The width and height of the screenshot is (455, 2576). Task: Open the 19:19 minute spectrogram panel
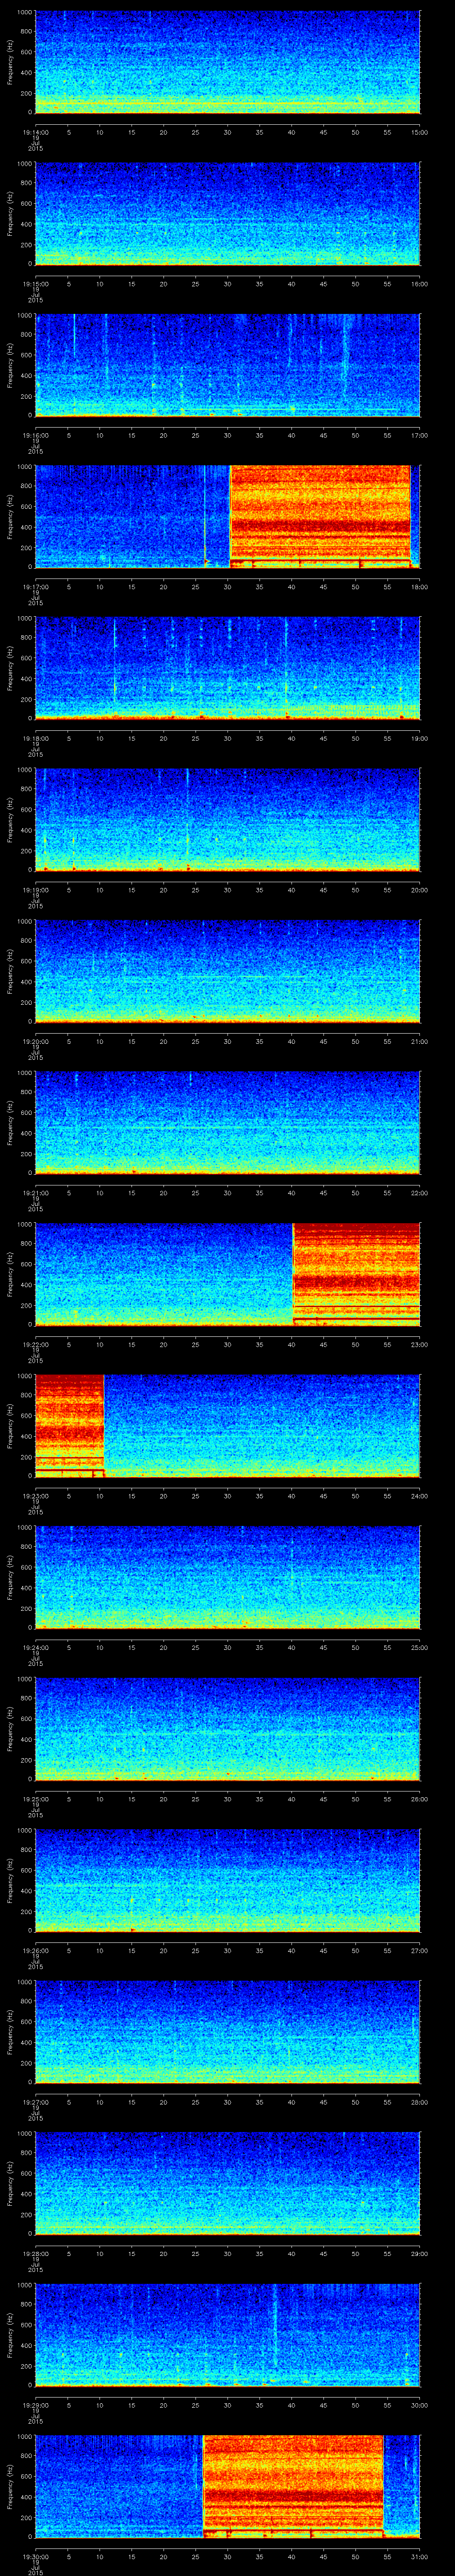227,820
